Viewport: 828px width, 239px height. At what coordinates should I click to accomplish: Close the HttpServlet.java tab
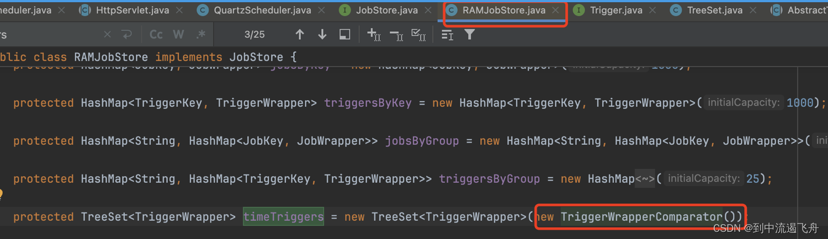180,10
